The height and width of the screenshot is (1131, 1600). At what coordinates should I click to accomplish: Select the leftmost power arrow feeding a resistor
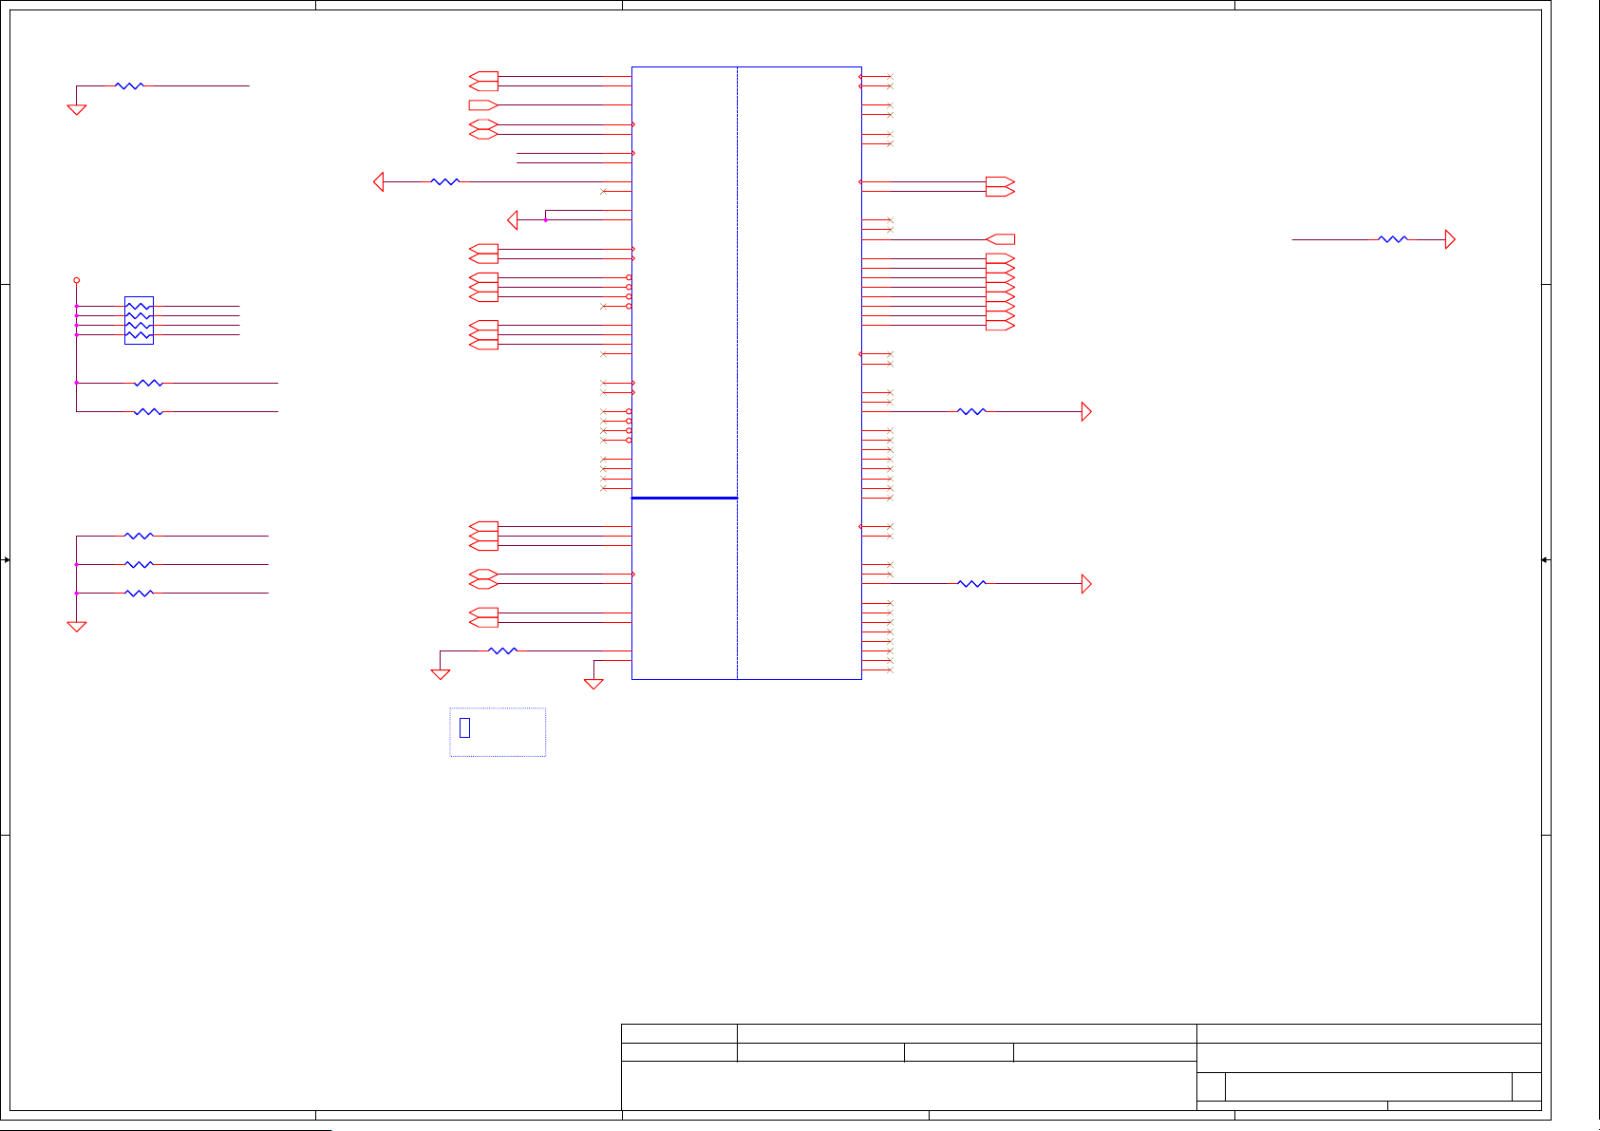[x=379, y=181]
